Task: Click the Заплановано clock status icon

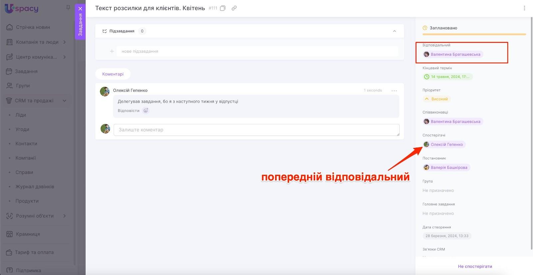Action: 425,28
